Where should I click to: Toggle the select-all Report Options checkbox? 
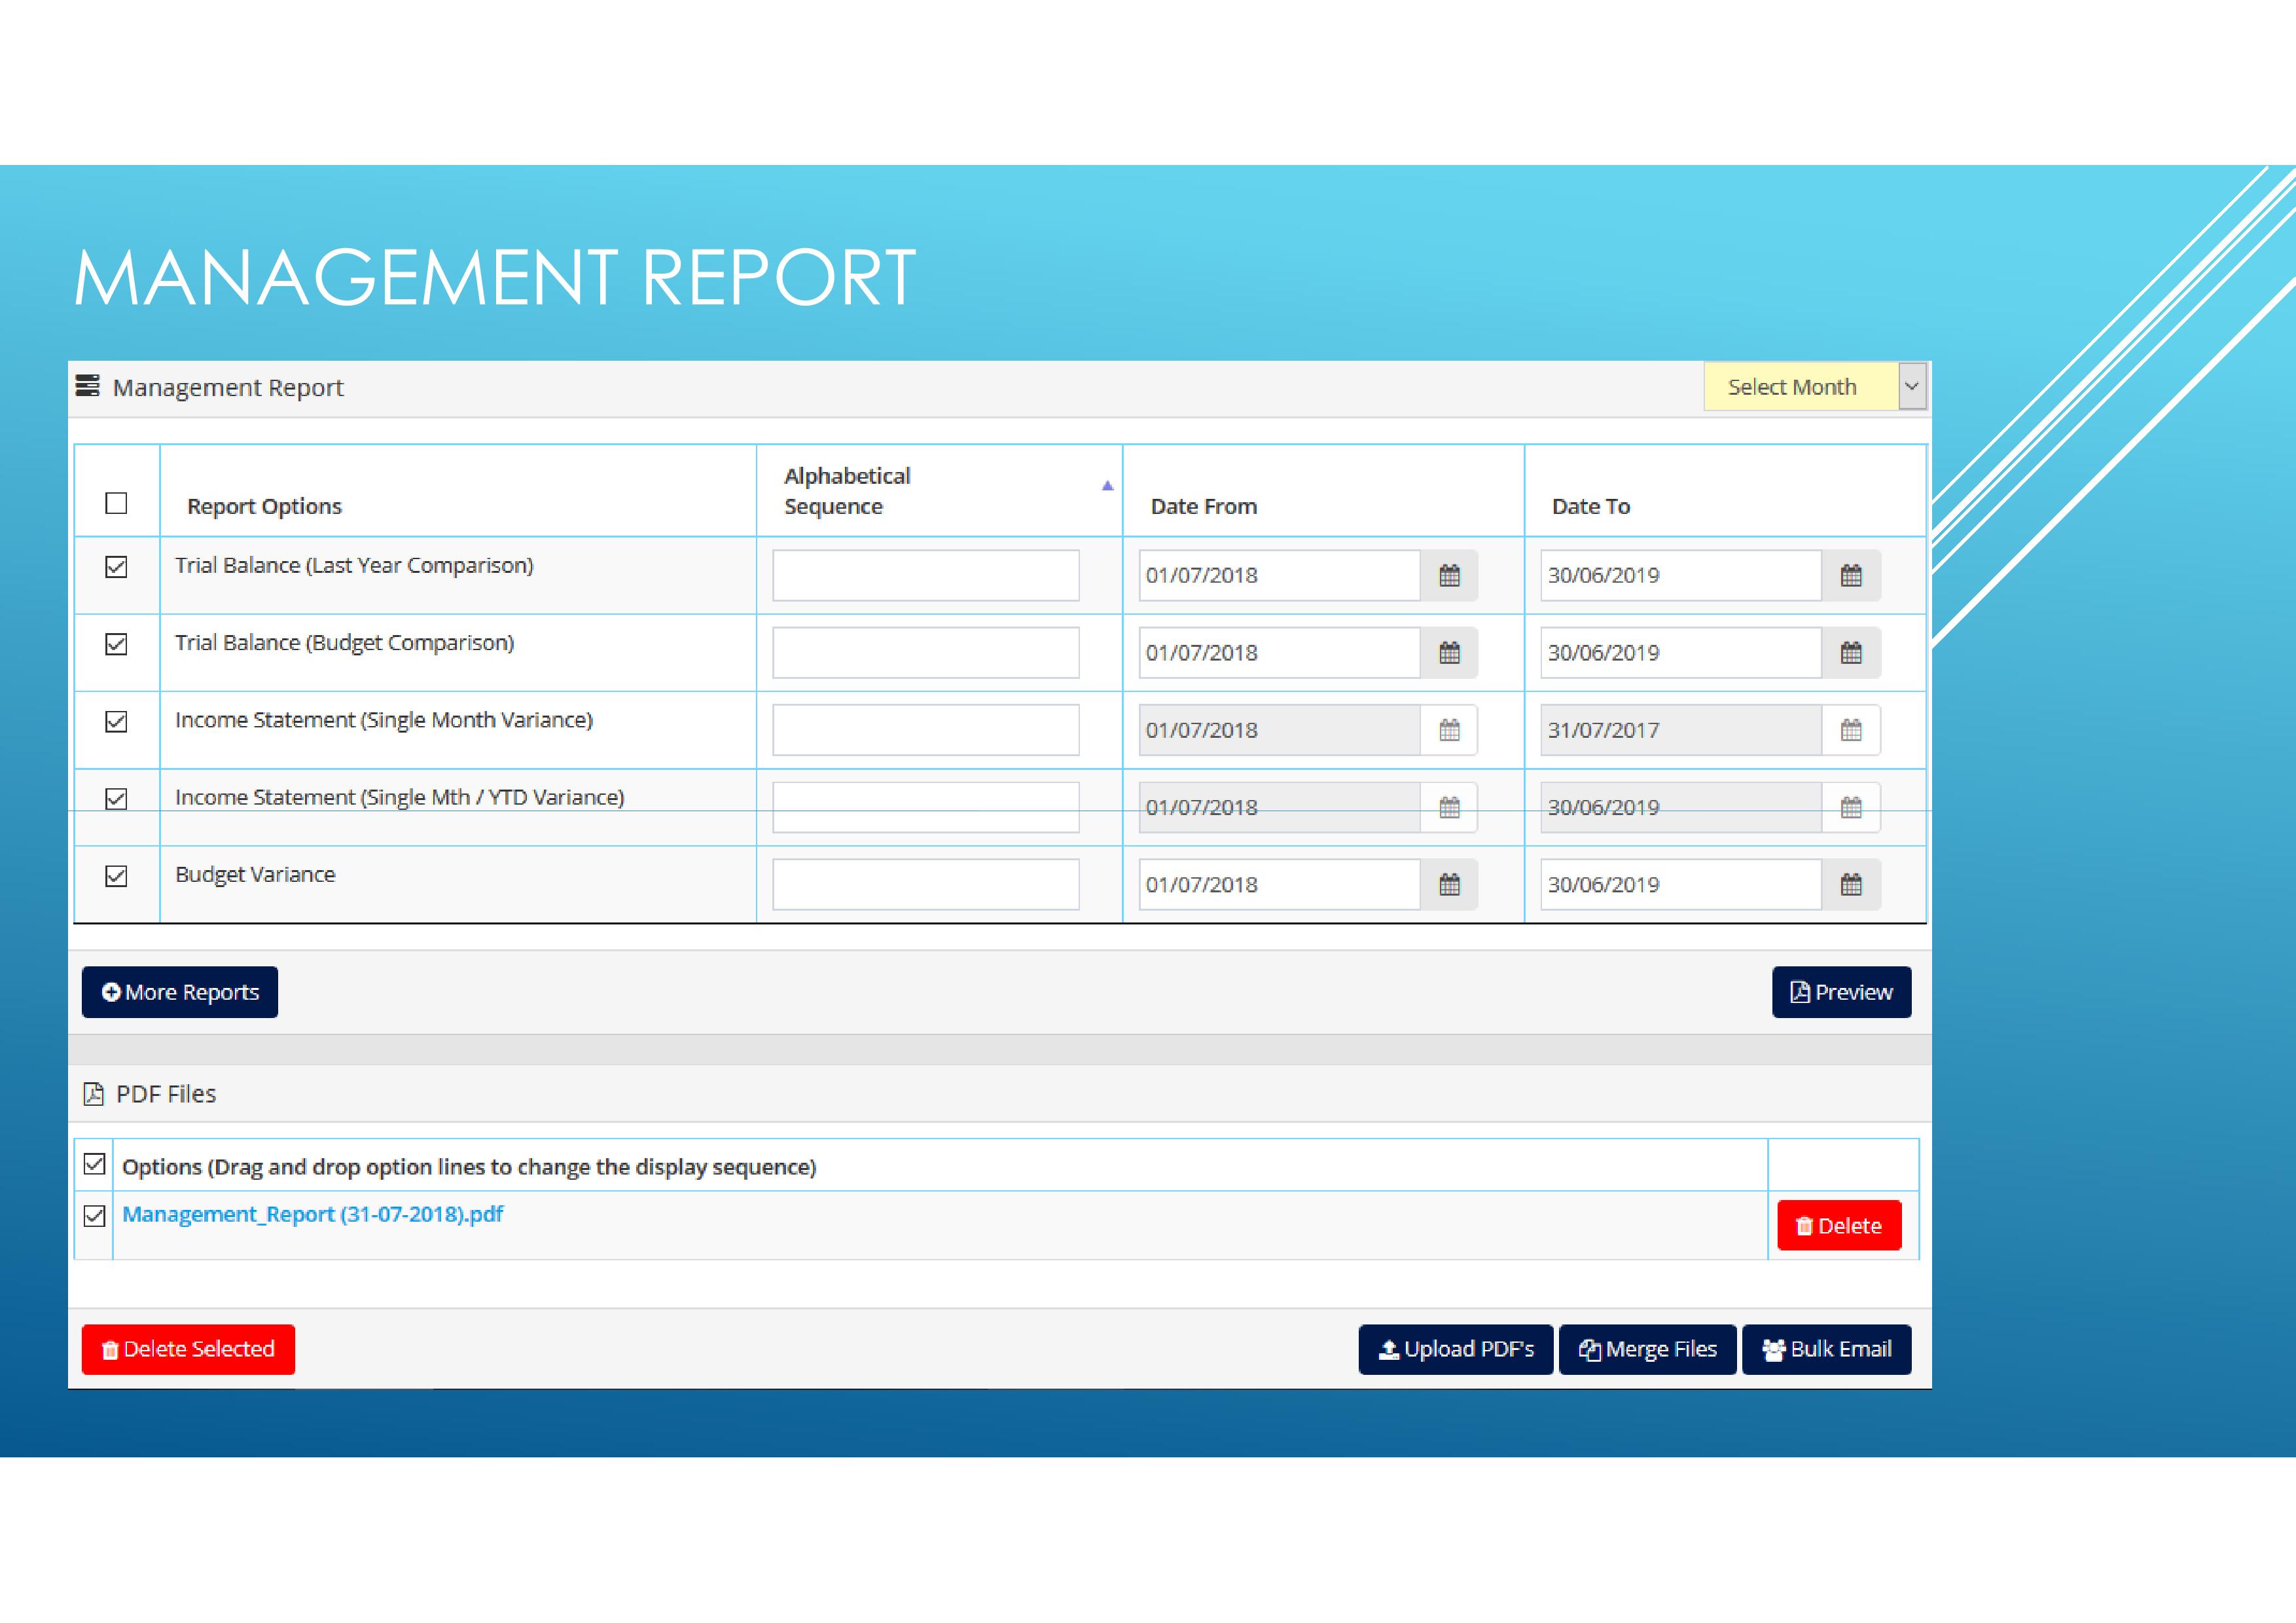click(116, 503)
